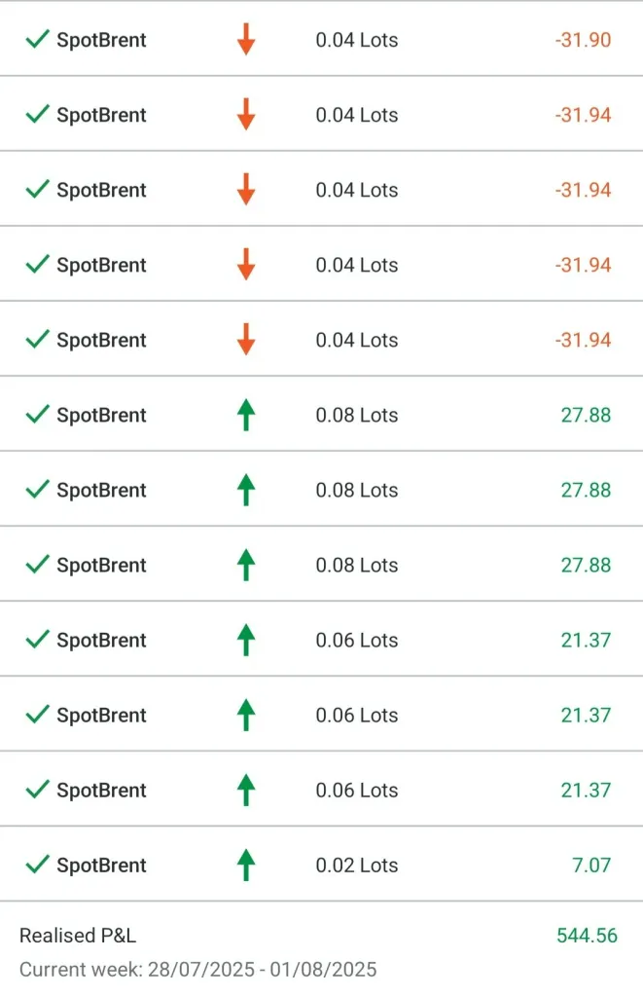643x996 pixels.
Task: Click the red down arrow beside -31.90
Action: 246,40
